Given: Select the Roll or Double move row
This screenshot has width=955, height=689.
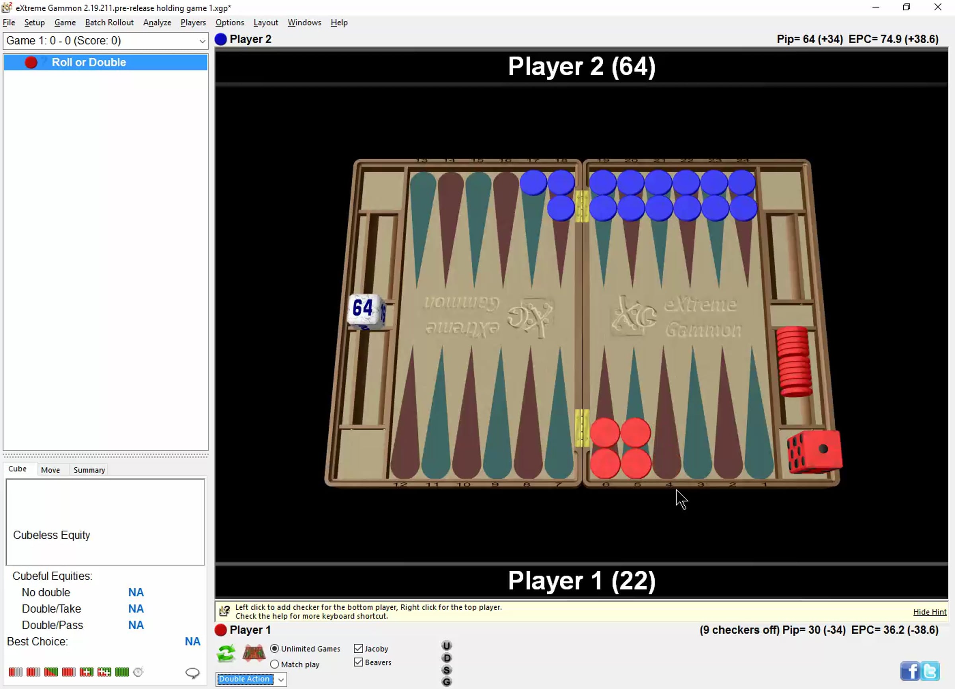Looking at the screenshot, I should (106, 62).
